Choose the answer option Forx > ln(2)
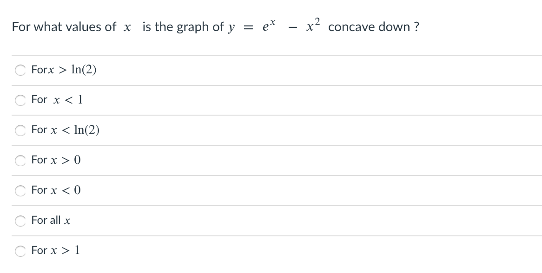Screen dimensions: 542x273 pos(63,70)
